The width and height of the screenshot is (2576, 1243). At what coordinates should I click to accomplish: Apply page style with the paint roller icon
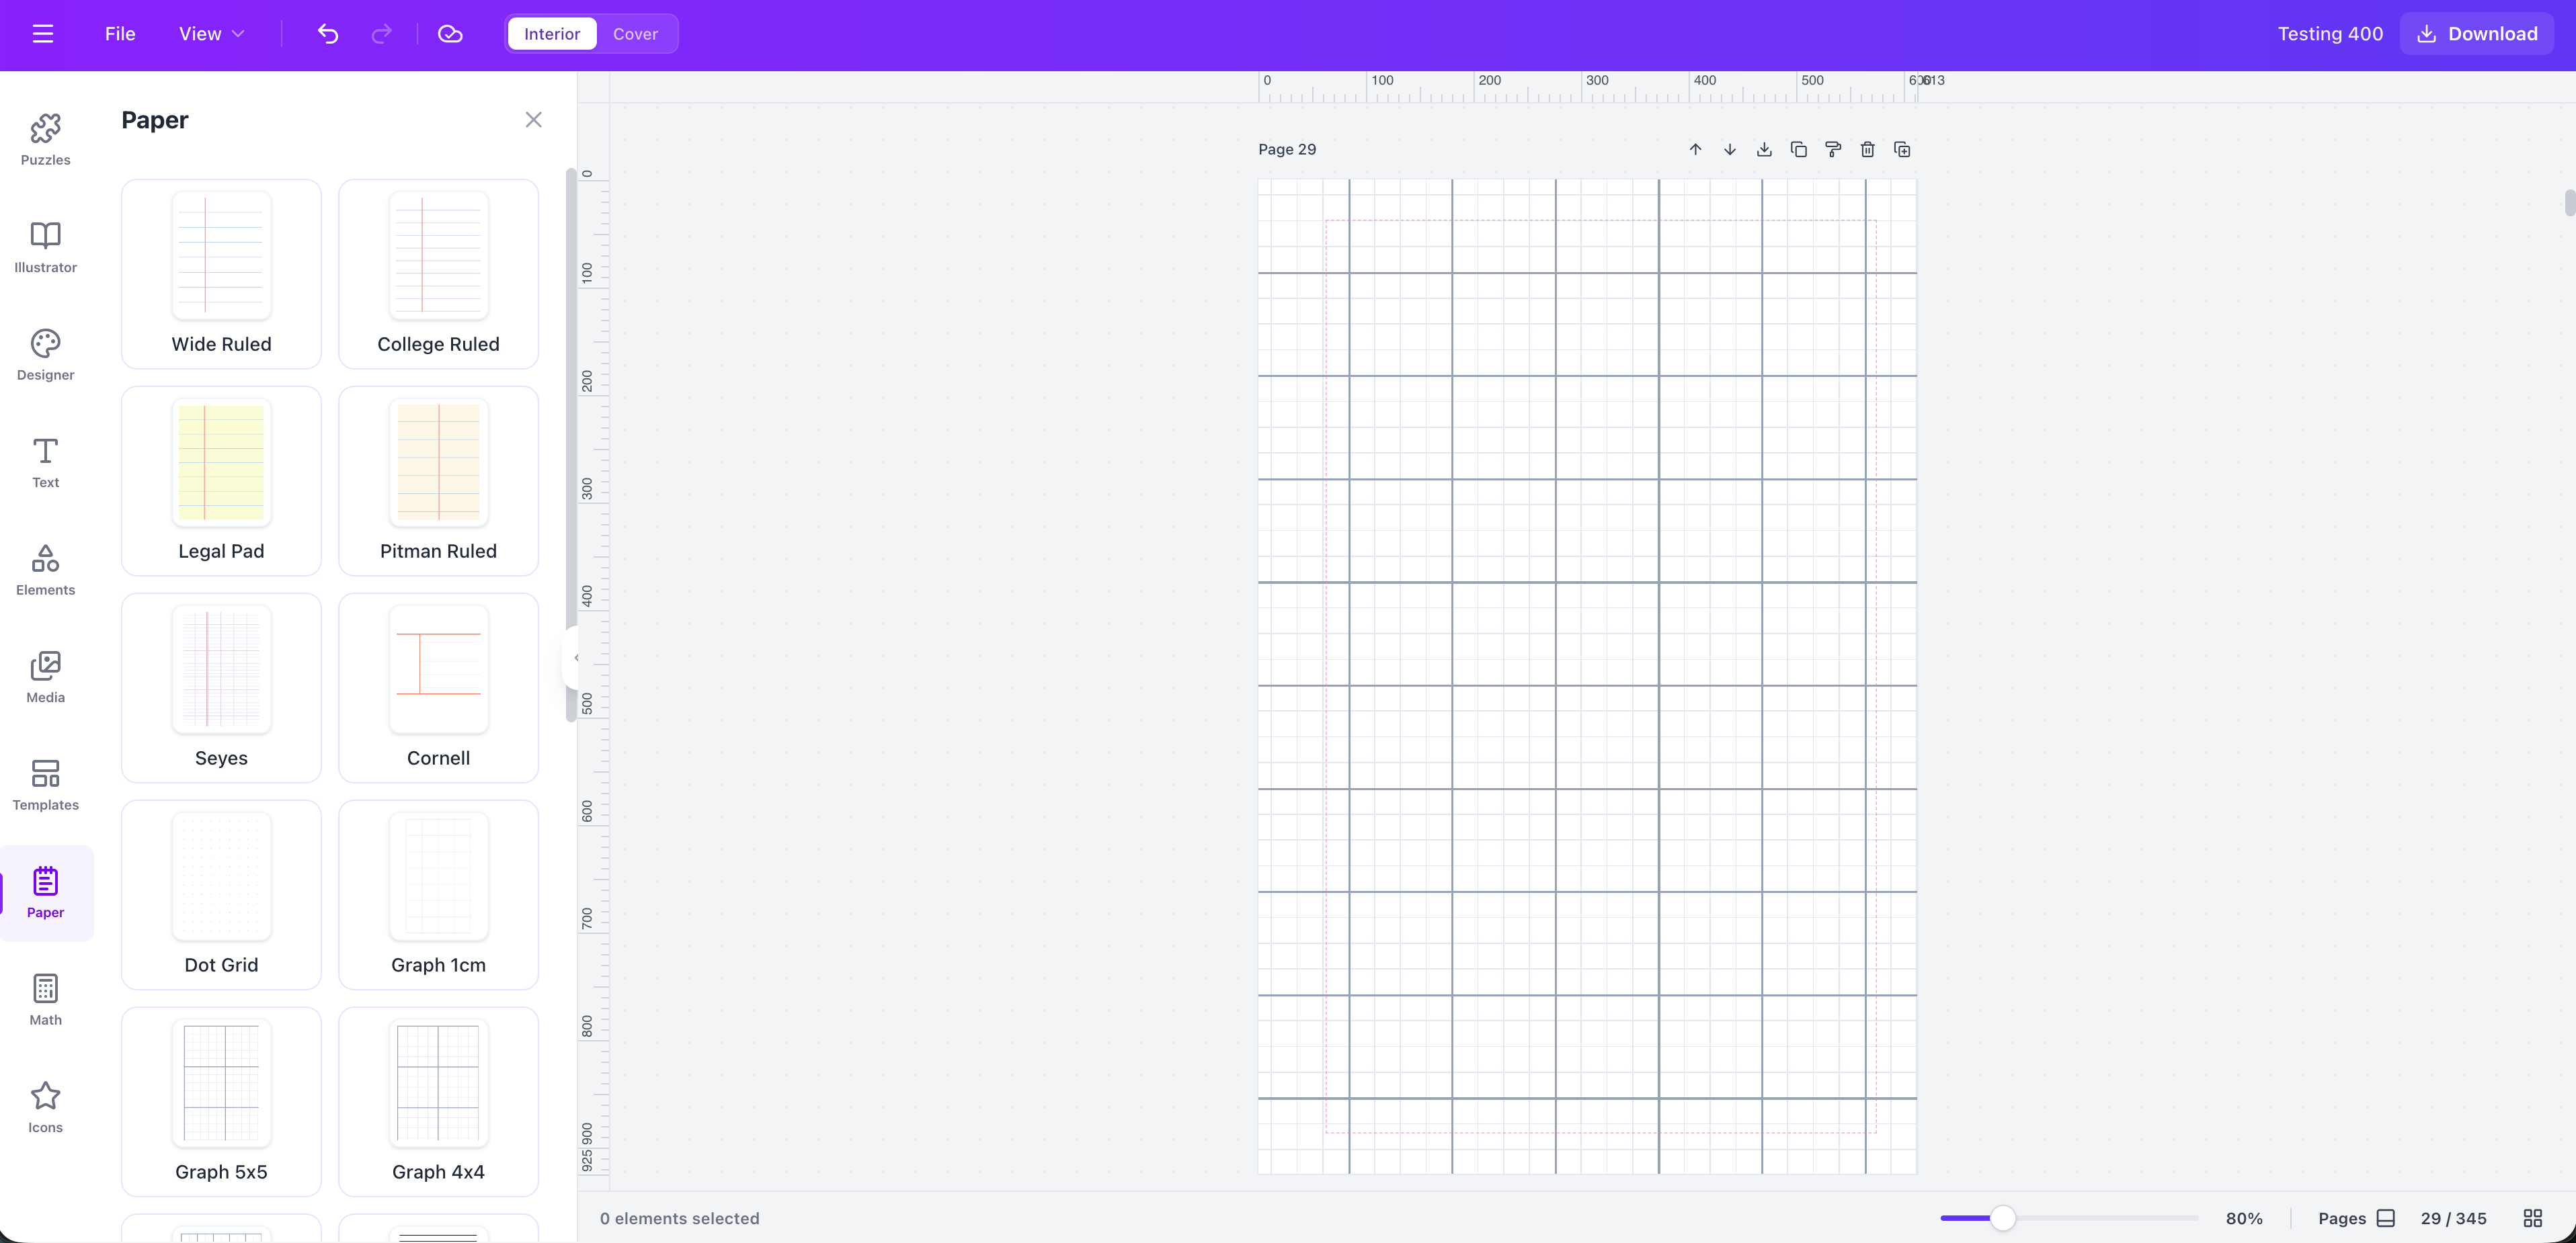[x=1833, y=149]
